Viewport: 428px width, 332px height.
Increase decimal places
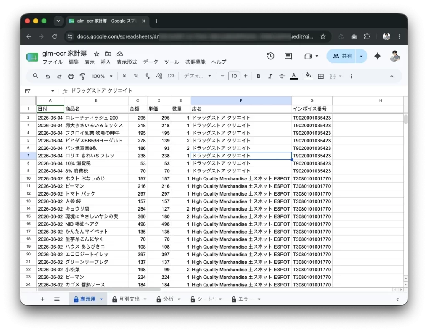click(159, 76)
